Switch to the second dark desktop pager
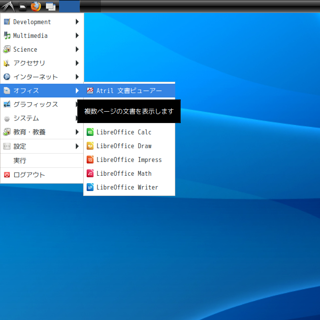Viewport: 320px width, 320px height. point(91,6)
